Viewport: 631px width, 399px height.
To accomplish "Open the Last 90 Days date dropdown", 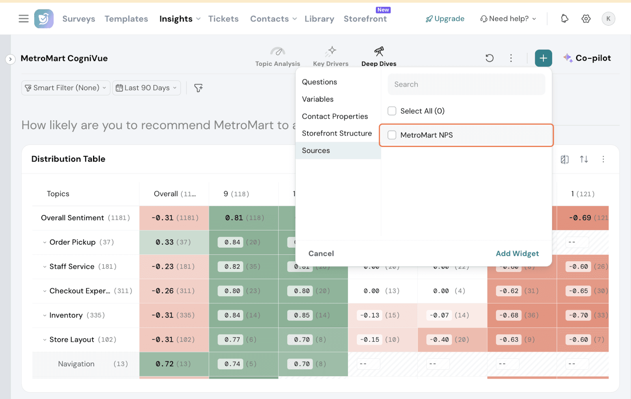I will pyautogui.click(x=146, y=88).
